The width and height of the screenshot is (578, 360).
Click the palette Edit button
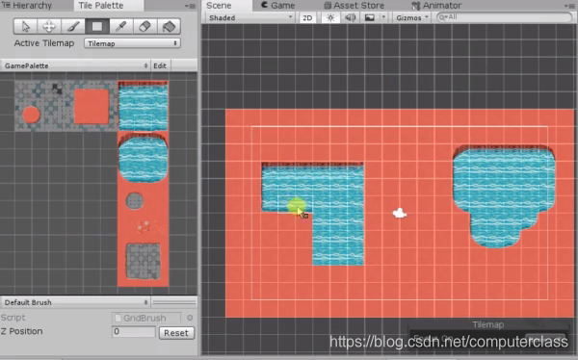coord(160,65)
